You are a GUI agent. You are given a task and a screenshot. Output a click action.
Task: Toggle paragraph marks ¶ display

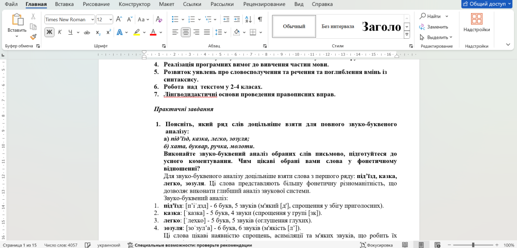coord(260,20)
